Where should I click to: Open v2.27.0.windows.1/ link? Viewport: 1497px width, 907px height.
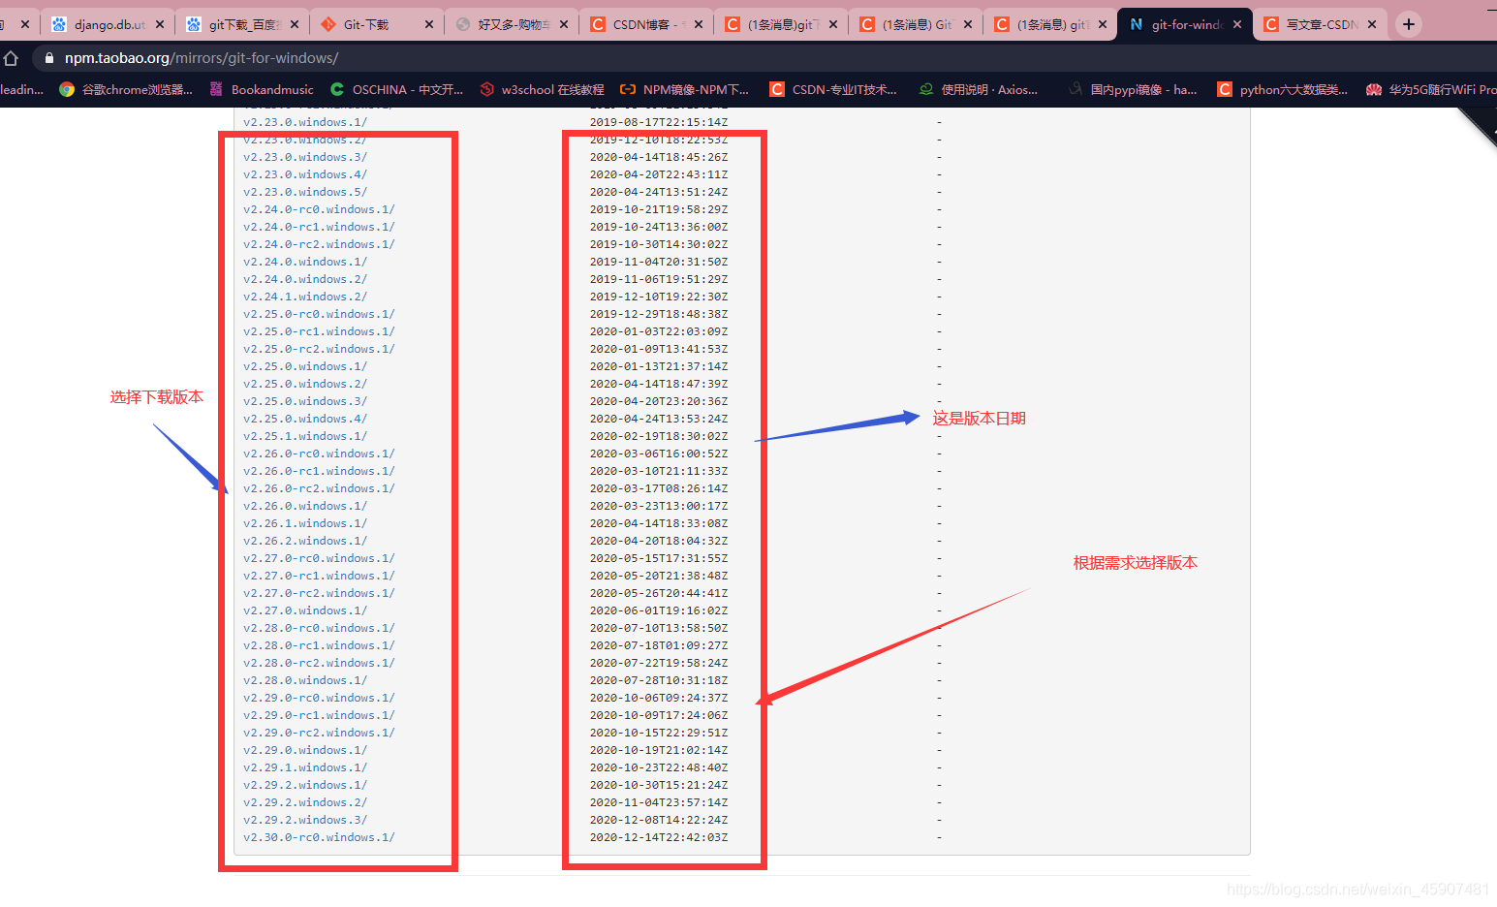[x=305, y=610]
